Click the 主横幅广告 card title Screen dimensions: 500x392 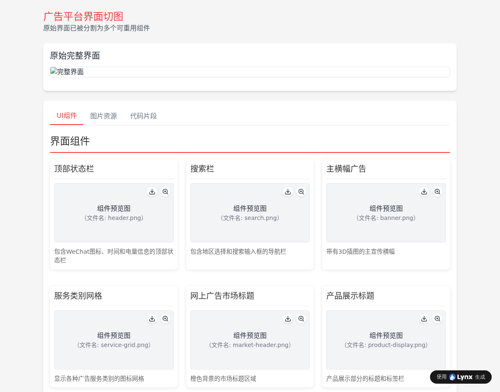(346, 169)
